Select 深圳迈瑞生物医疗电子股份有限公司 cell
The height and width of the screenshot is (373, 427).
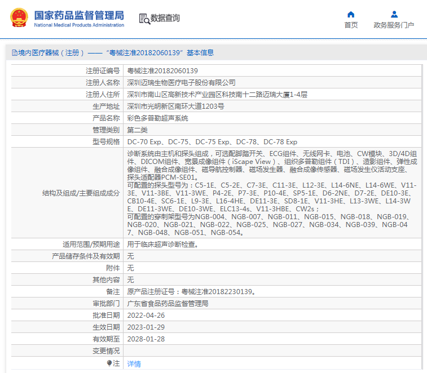182,82
